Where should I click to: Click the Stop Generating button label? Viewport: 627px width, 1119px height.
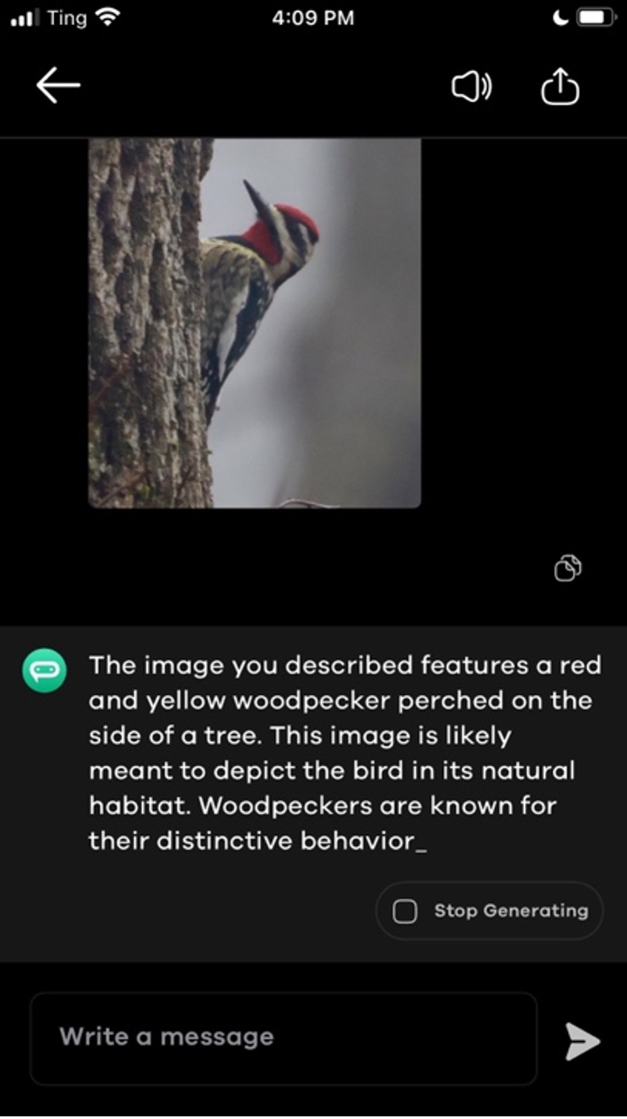coord(511,910)
